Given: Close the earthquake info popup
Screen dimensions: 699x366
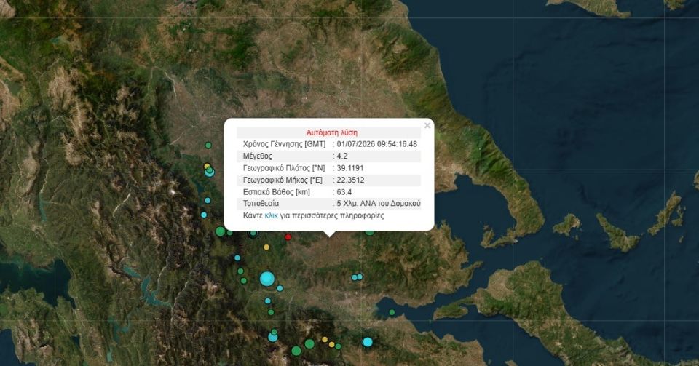Looking at the screenshot, I should coord(427,126).
